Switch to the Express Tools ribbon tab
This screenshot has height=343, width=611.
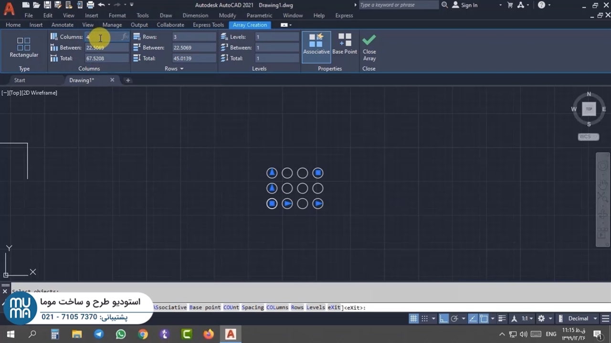[x=208, y=25]
